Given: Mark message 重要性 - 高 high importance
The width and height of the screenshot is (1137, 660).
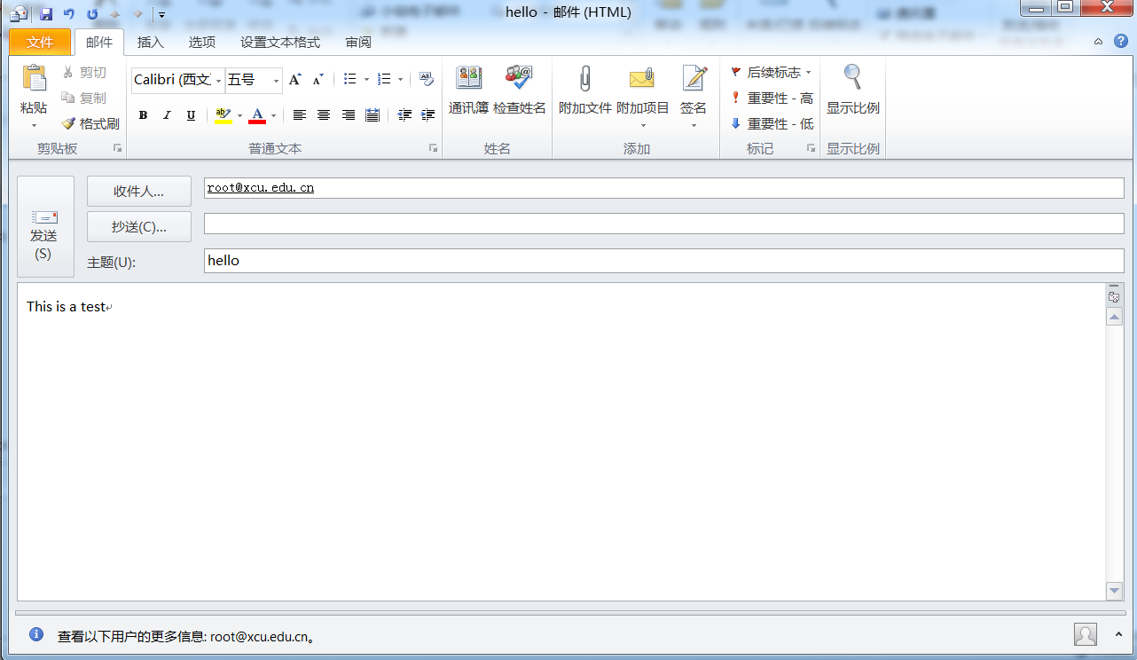Looking at the screenshot, I should click(x=771, y=98).
